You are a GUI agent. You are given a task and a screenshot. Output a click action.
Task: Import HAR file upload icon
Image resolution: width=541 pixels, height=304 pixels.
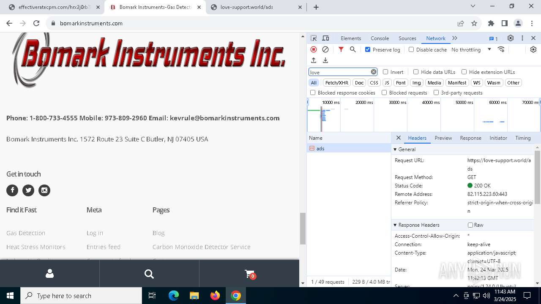[x=314, y=60]
